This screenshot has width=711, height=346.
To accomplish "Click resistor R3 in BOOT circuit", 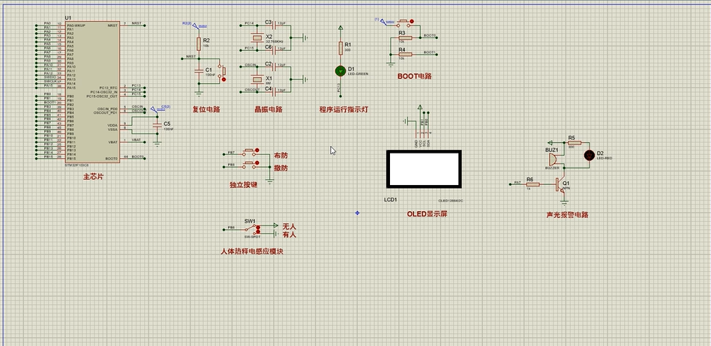I will pos(406,37).
